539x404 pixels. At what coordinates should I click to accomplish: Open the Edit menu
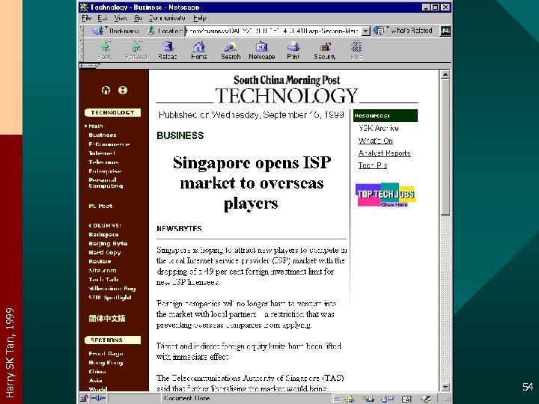pyautogui.click(x=103, y=18)
